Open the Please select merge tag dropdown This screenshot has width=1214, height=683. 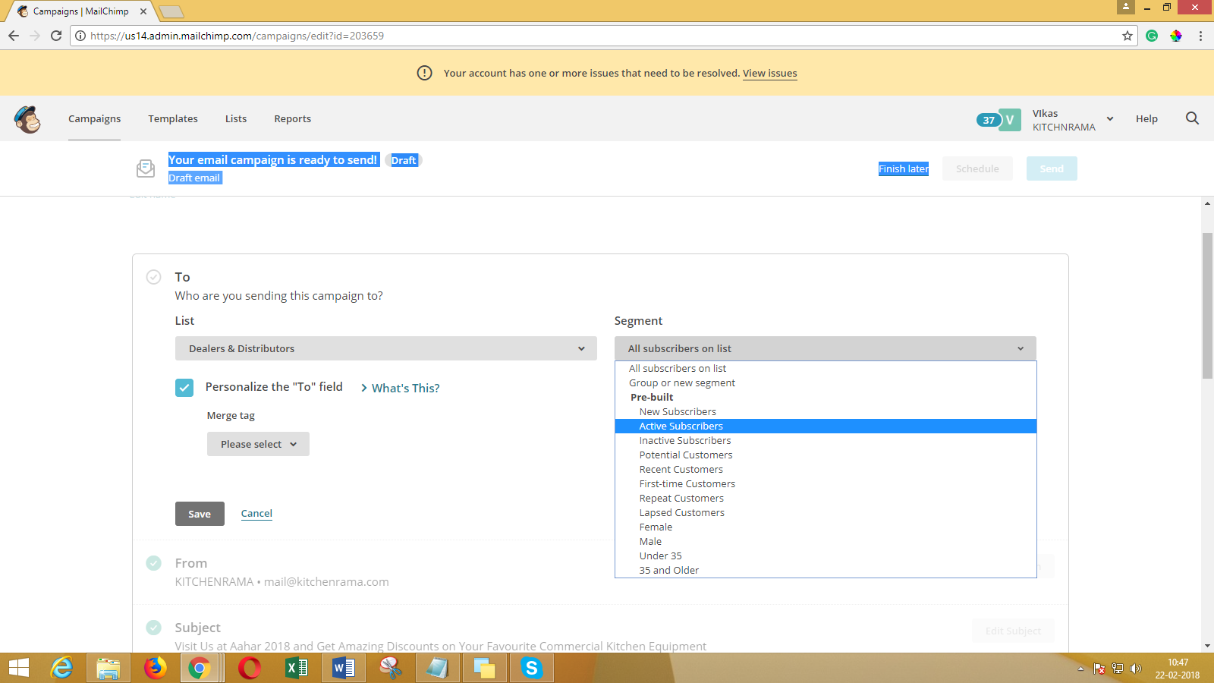tap(258, 444)
